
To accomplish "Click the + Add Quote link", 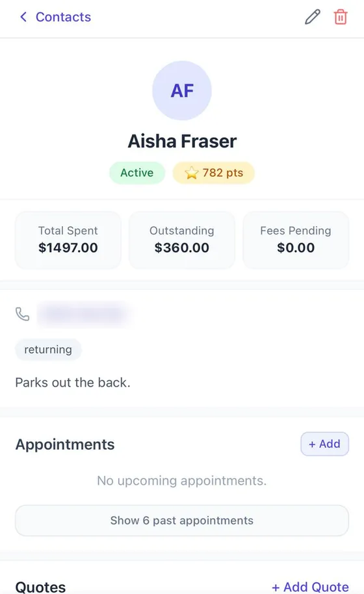I will 310,587.
